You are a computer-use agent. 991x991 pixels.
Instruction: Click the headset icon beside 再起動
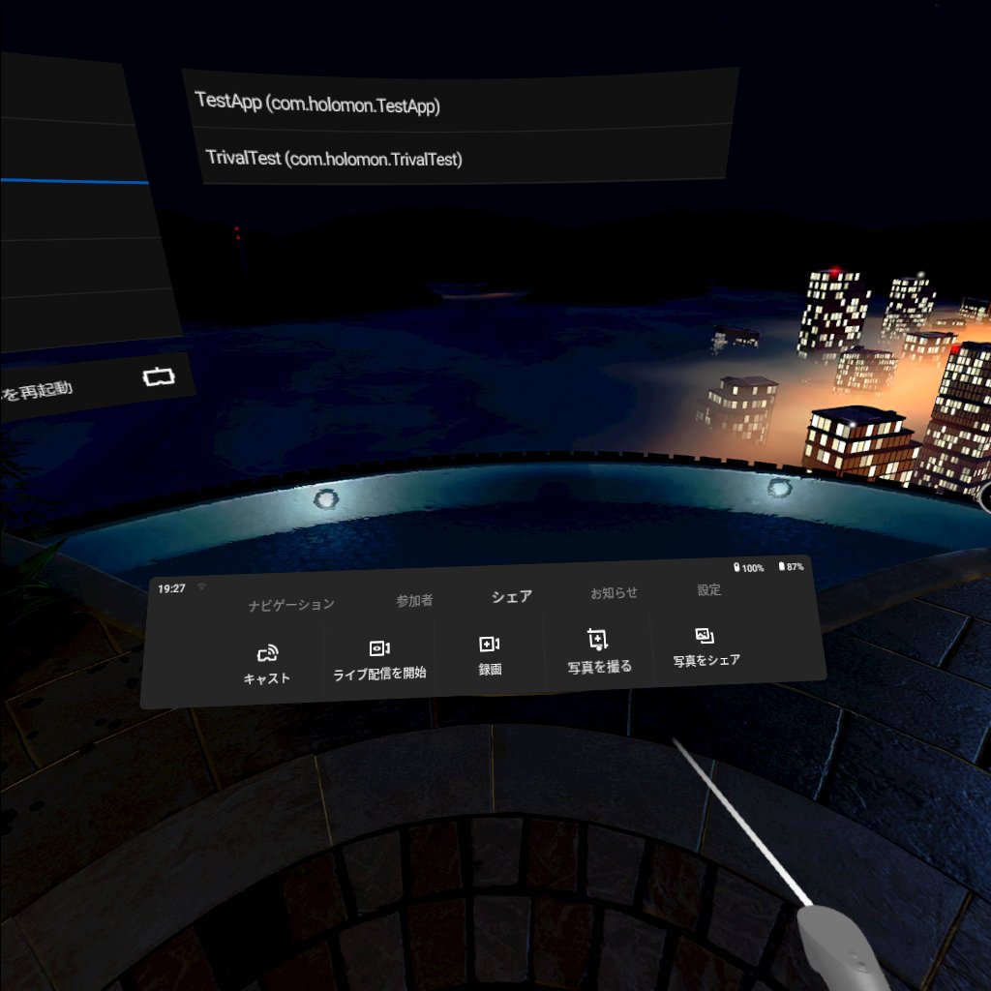pyautogui.click(x=159, y=376)
